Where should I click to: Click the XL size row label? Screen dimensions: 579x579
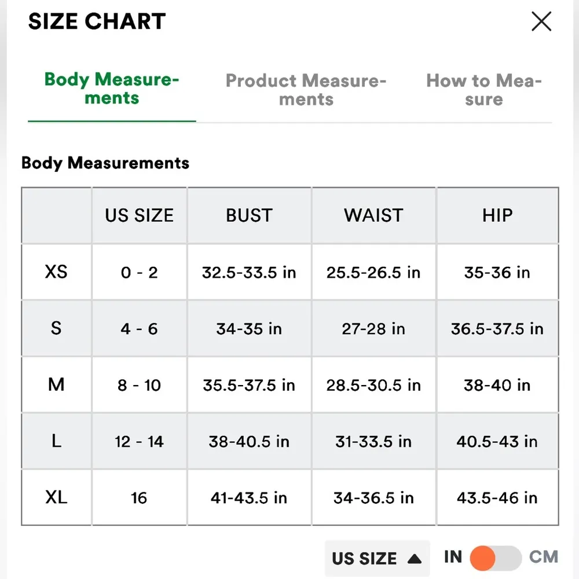56,497
